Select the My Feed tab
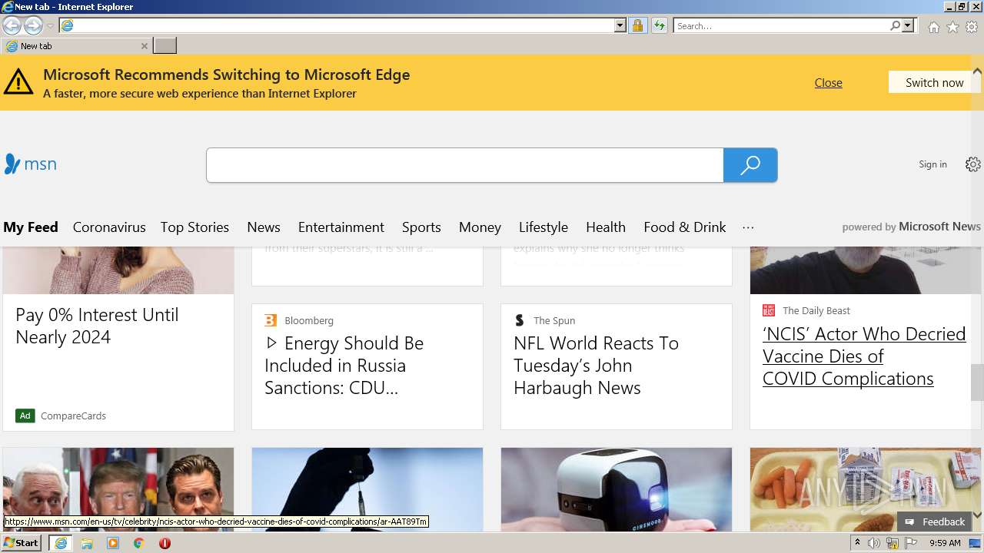 31,227
